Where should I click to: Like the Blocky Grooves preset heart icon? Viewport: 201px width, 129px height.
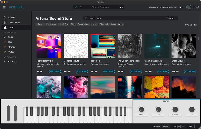tap(80, 7)
